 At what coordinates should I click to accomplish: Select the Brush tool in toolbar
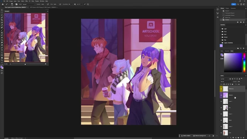pyautogui.click(x=2, y=30)
